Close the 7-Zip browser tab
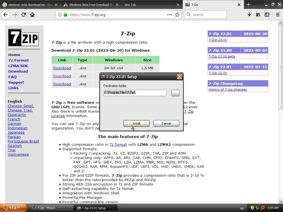 pos(239,5)
